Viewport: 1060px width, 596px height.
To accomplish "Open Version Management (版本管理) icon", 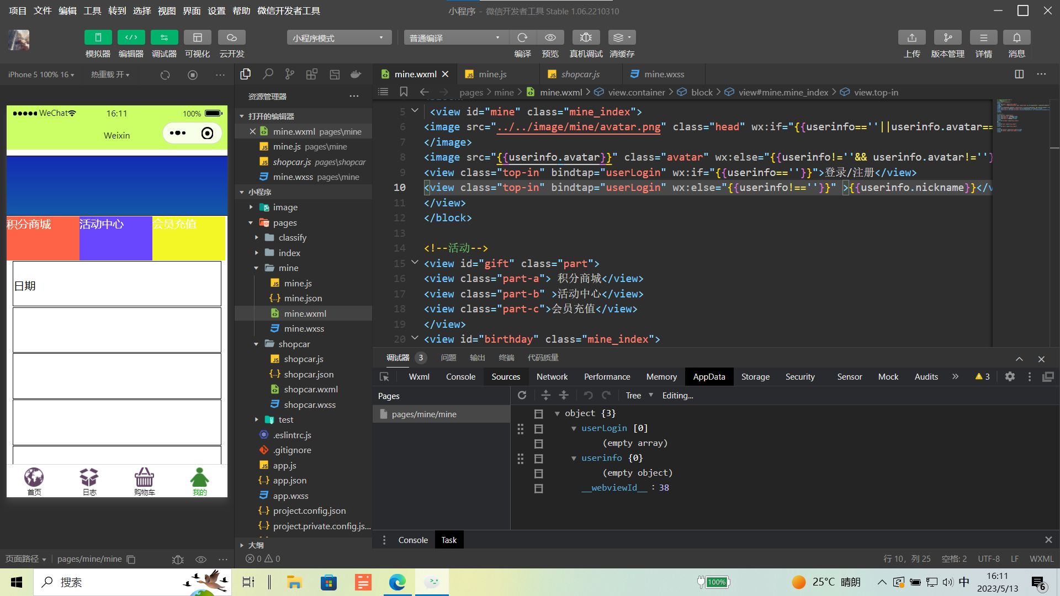I will click(947, 38).
